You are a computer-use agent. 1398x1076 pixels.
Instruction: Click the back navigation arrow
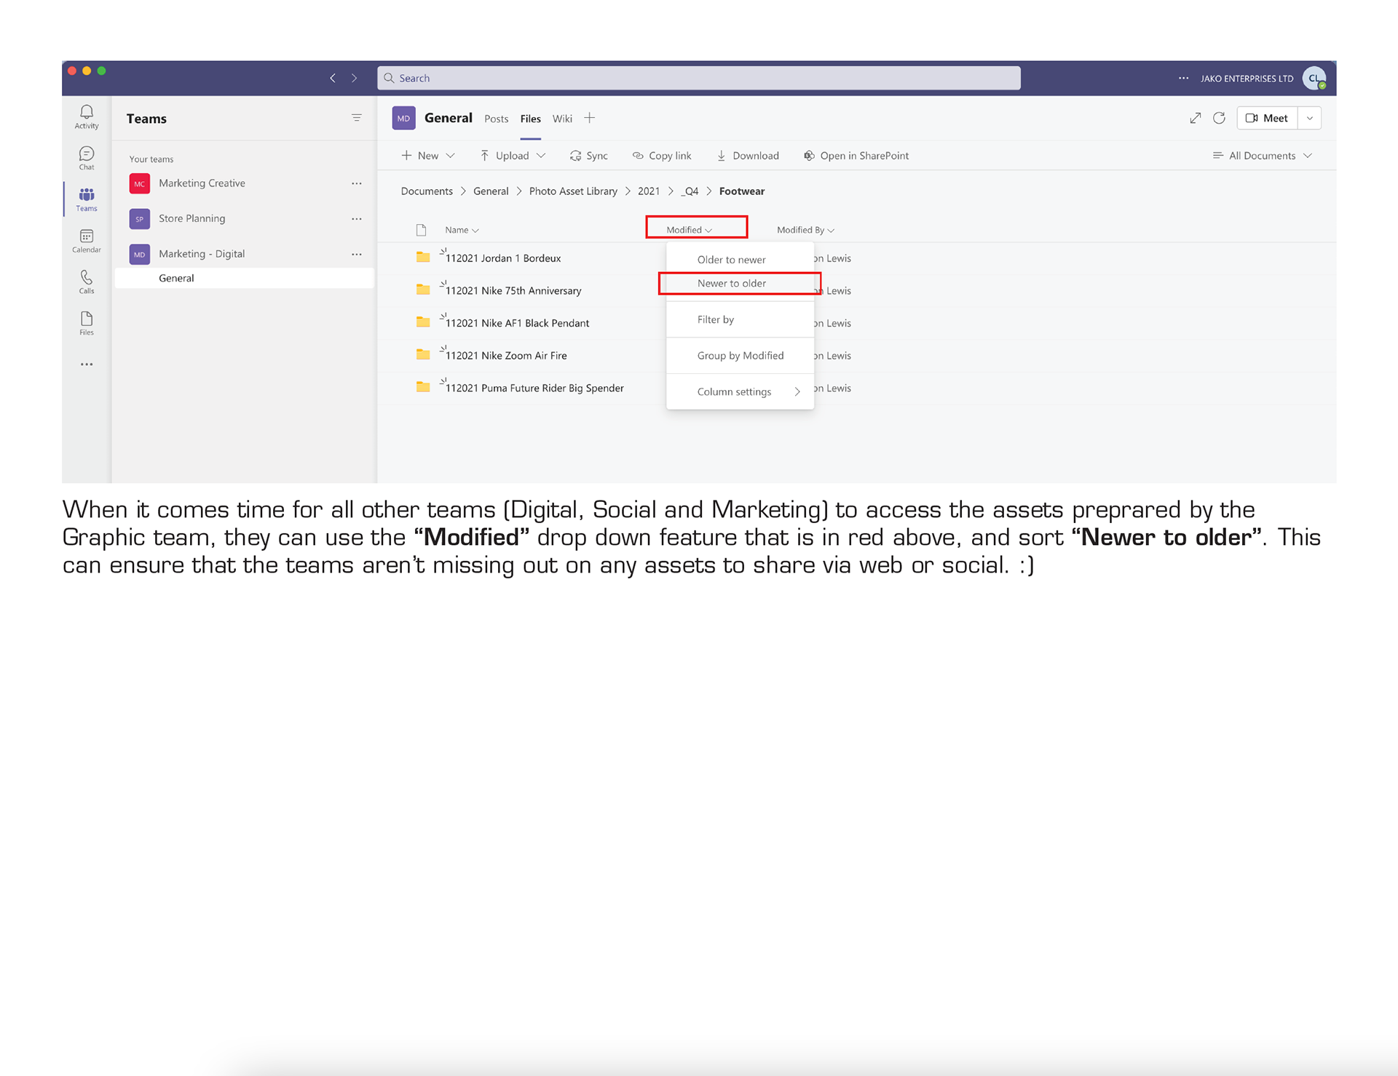pos(333,78)
